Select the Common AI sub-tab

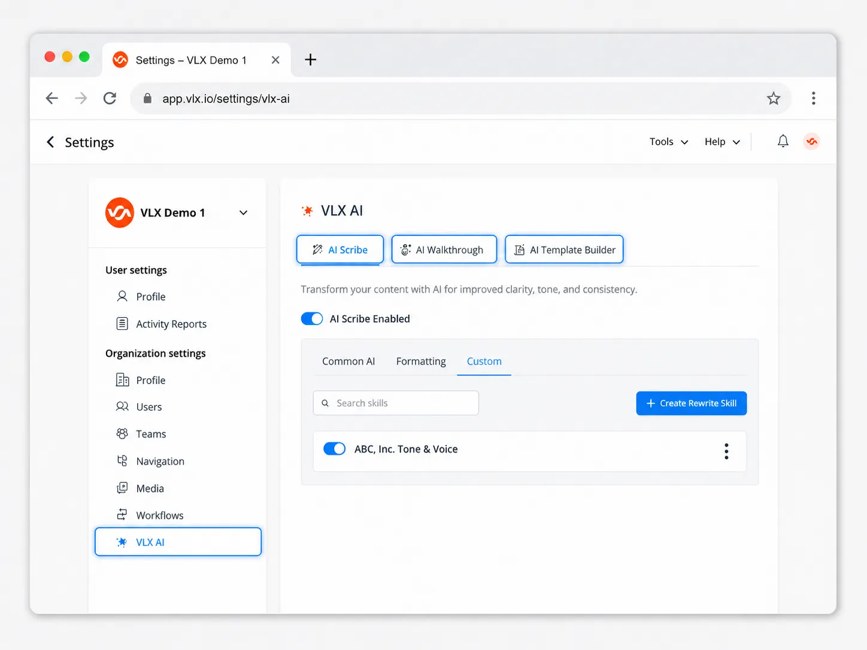pyautogui.click(x=348, y=362)
